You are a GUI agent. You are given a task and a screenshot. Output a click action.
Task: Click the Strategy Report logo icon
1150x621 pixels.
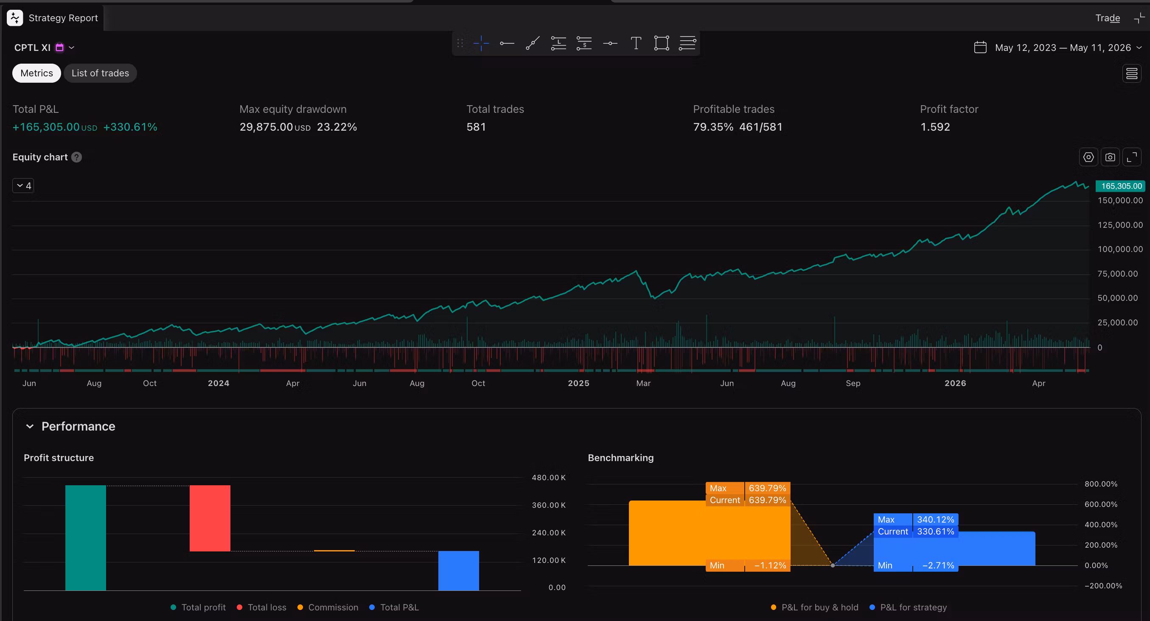15,18
